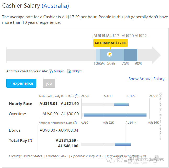Click the 'Updated: 2 May 2015' footer text
169x168 pixels.
tap(87, 156)
